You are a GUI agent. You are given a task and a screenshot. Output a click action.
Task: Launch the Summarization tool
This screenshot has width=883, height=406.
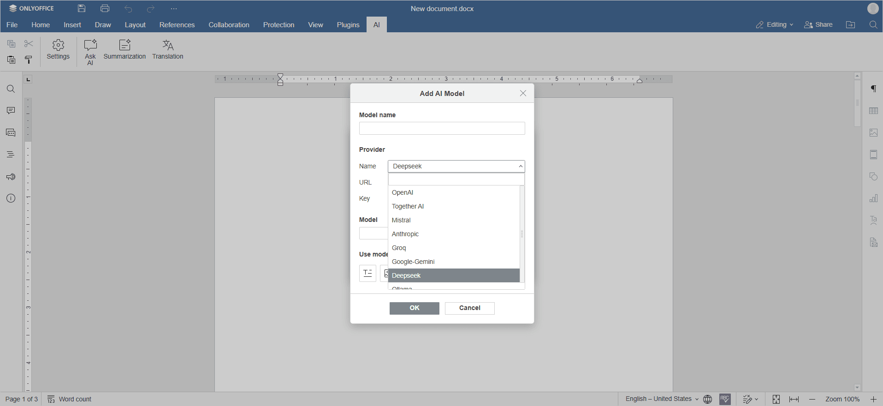click(124, 50)
